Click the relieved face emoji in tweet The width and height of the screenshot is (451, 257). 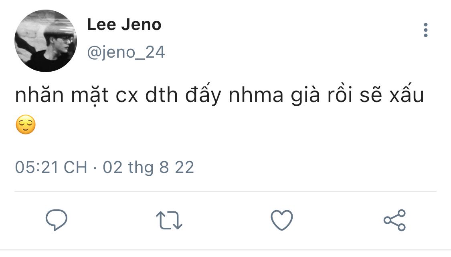26,124
